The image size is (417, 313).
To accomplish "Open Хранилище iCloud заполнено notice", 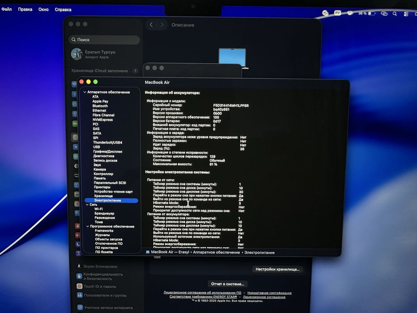I will click(104, 71).
